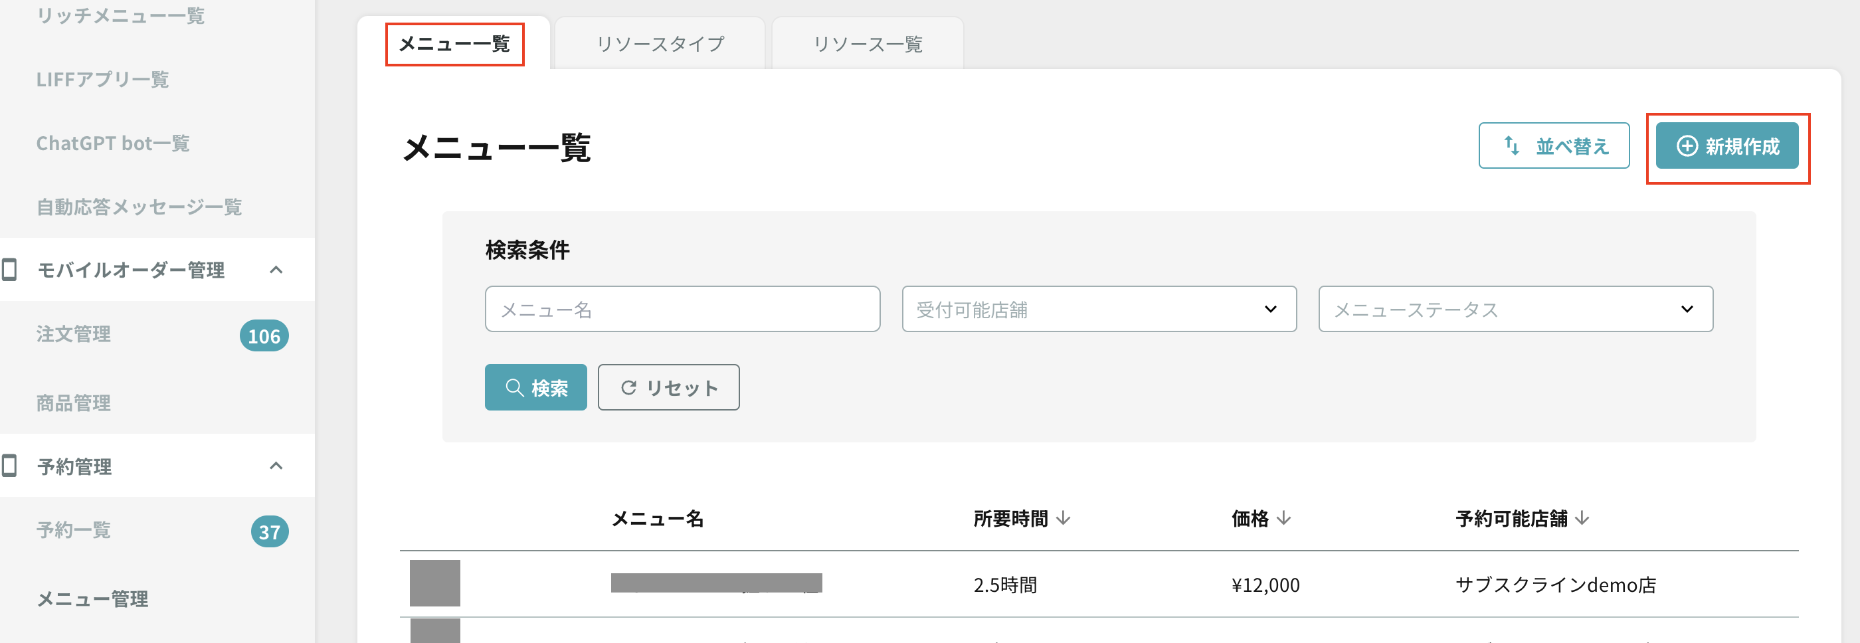Sort by 所要時間 arrow icon

[x=1063, y=518]
